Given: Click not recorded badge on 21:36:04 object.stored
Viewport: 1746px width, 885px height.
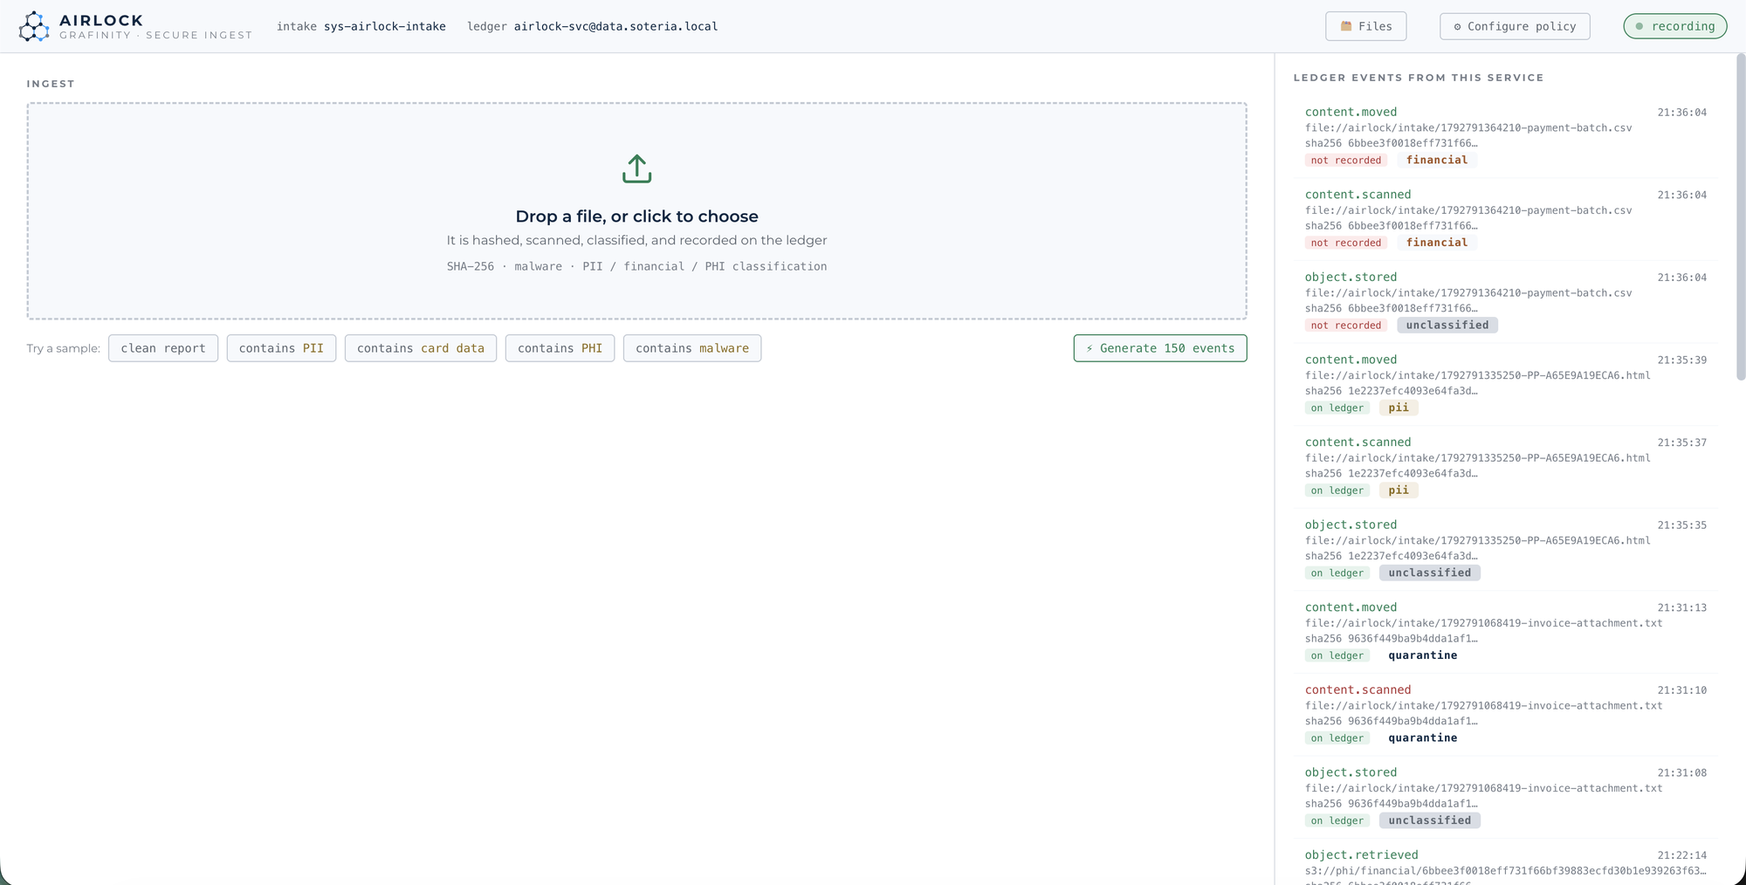Looking at the screenshot, I should pos(1346,326).
